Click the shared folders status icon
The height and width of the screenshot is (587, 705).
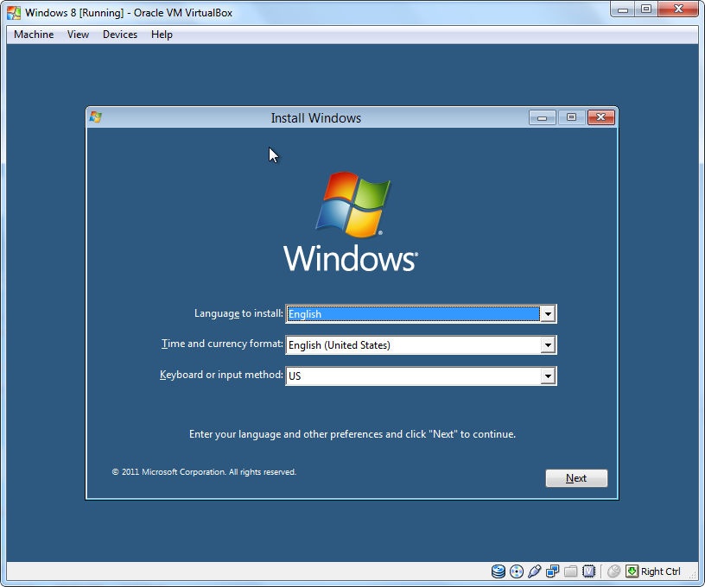(570, 571)
